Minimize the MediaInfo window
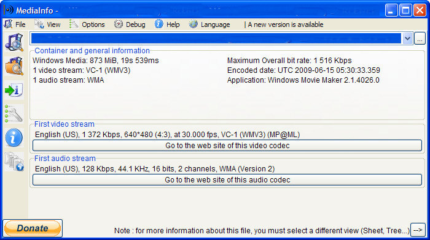Viewport: 430px width, 240px height. pos(391,10)
